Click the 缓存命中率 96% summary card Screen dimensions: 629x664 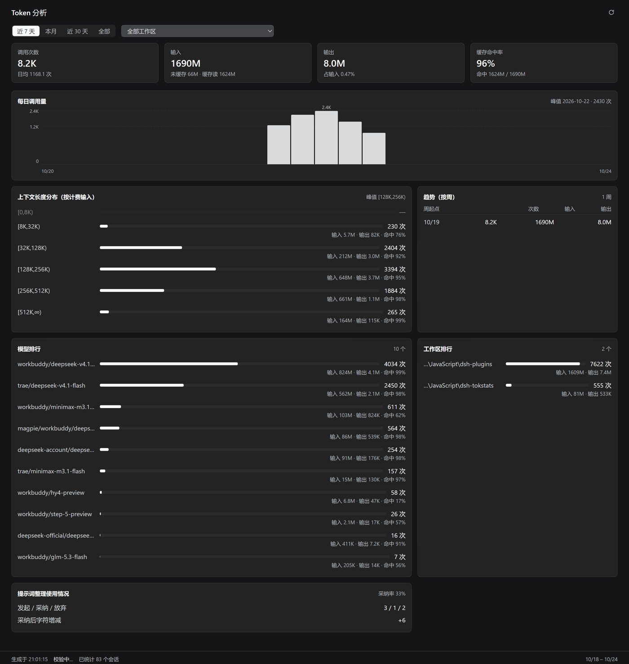(x=544, y=63)
